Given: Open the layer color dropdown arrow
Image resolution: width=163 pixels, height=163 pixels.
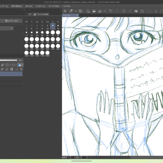Looking at the screenshot, I should coord(22,65).
